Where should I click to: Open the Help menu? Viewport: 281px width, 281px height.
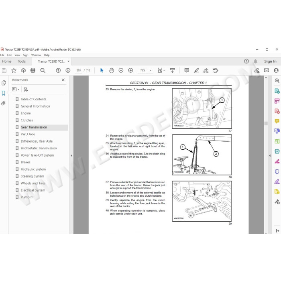tap(47, 55)
